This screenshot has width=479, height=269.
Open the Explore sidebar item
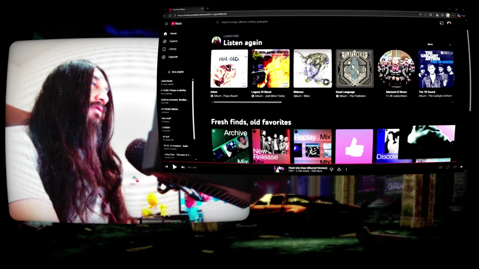tap(173, 41)
